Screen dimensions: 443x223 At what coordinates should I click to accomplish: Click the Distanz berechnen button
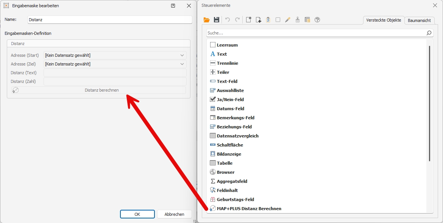coord(101,90)
